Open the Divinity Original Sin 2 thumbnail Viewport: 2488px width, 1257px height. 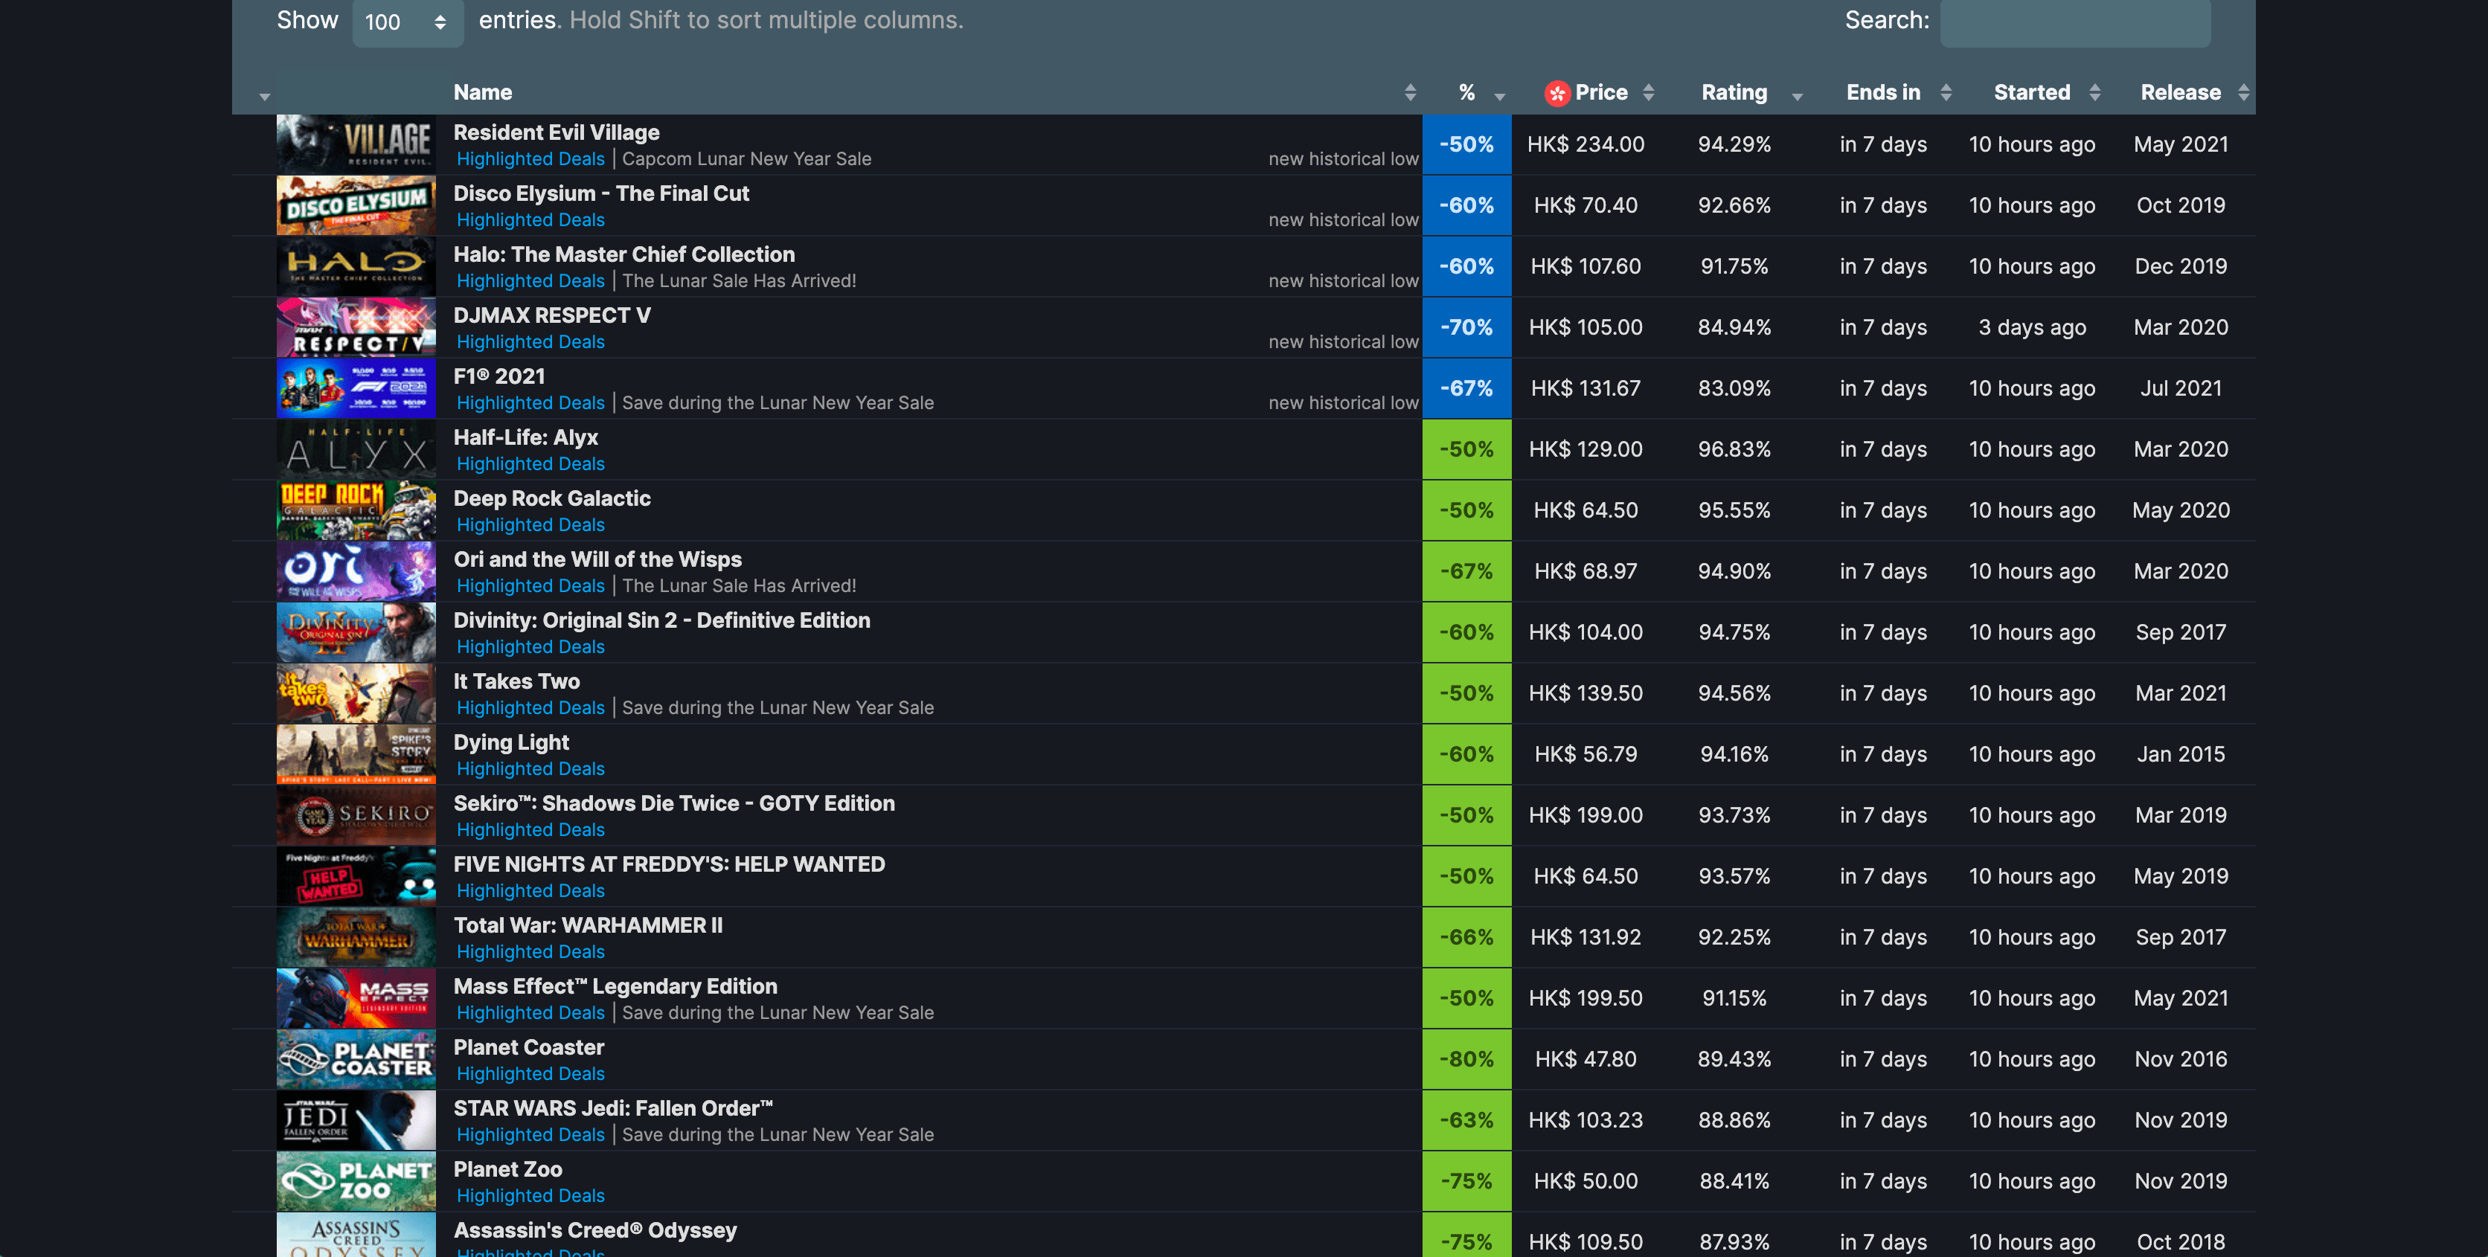coord(356,632)
